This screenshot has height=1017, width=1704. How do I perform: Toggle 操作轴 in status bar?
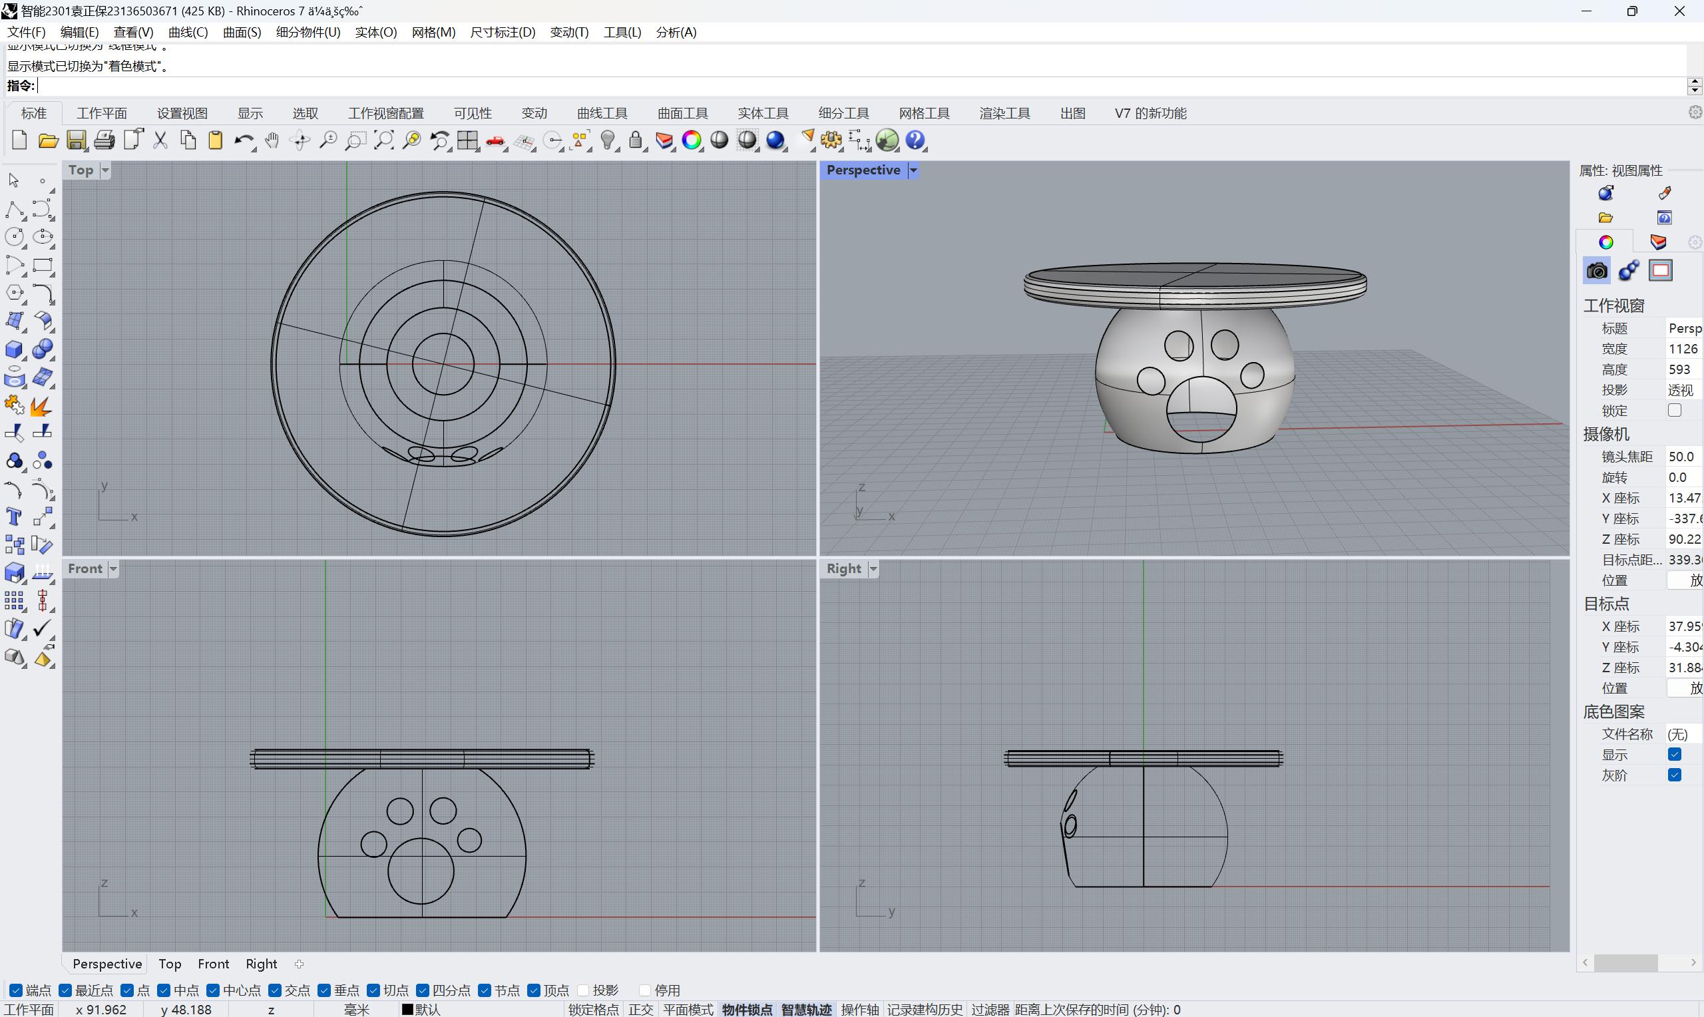pos(859,1010)
